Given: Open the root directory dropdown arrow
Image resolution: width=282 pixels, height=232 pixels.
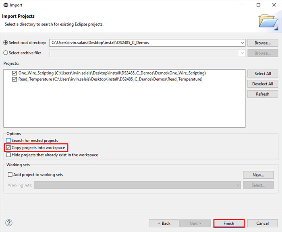Looking at the screenshot, I should click(242, 43).
